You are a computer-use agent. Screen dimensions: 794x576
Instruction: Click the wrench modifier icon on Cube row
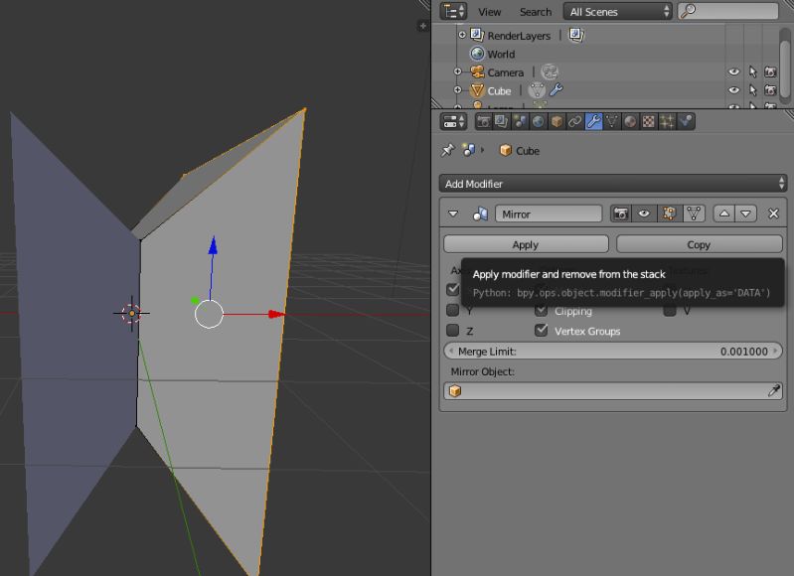click(x=556, y=89)
